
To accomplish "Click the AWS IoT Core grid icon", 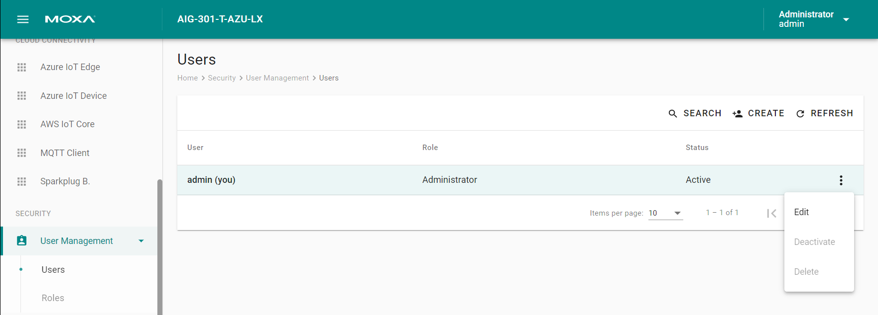I will click(x=21, y=124).
